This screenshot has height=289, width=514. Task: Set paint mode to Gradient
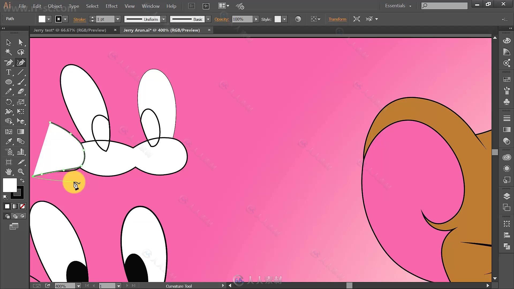15,206
